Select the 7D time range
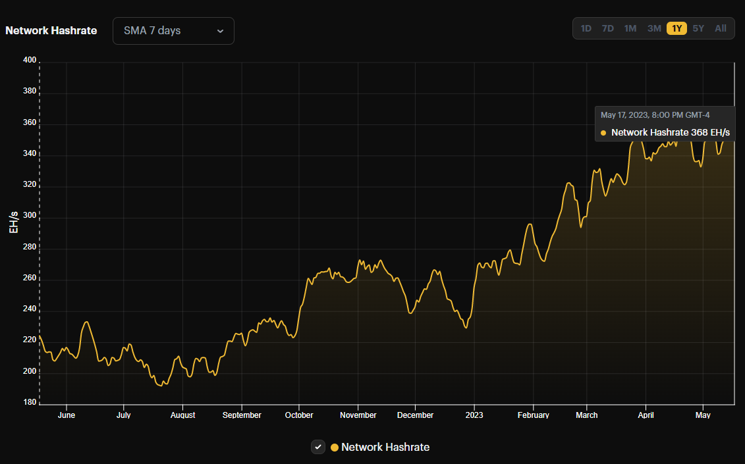This screenshot has width=745, height=464. tap(607, 28)
